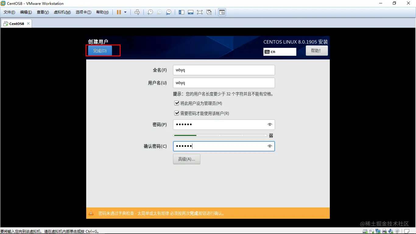Click into the 确认密码(C) confirm password field
Viewport: 416px width, 234px height.
224,146
